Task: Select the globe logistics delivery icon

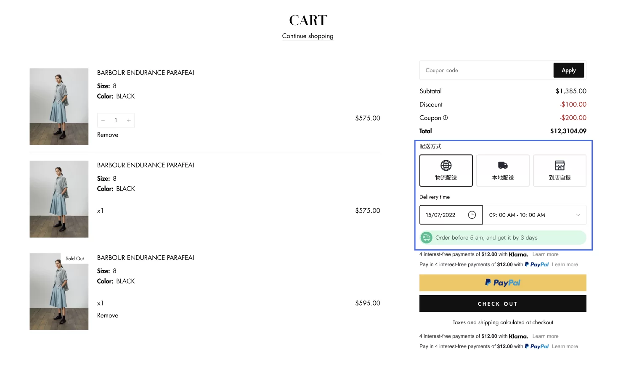Action: [x=446, y=166]
